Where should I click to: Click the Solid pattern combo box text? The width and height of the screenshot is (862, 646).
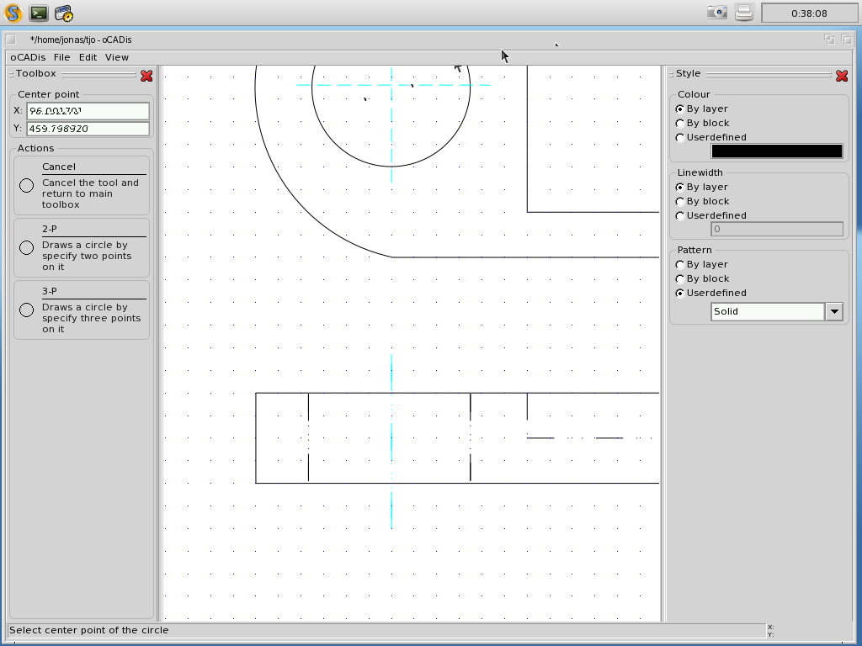[x=768, y=311]
